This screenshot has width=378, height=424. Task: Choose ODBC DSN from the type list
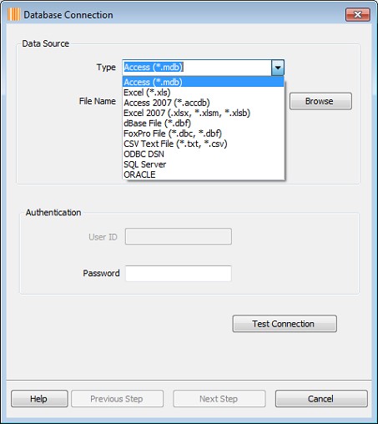(x=204, y=154)
